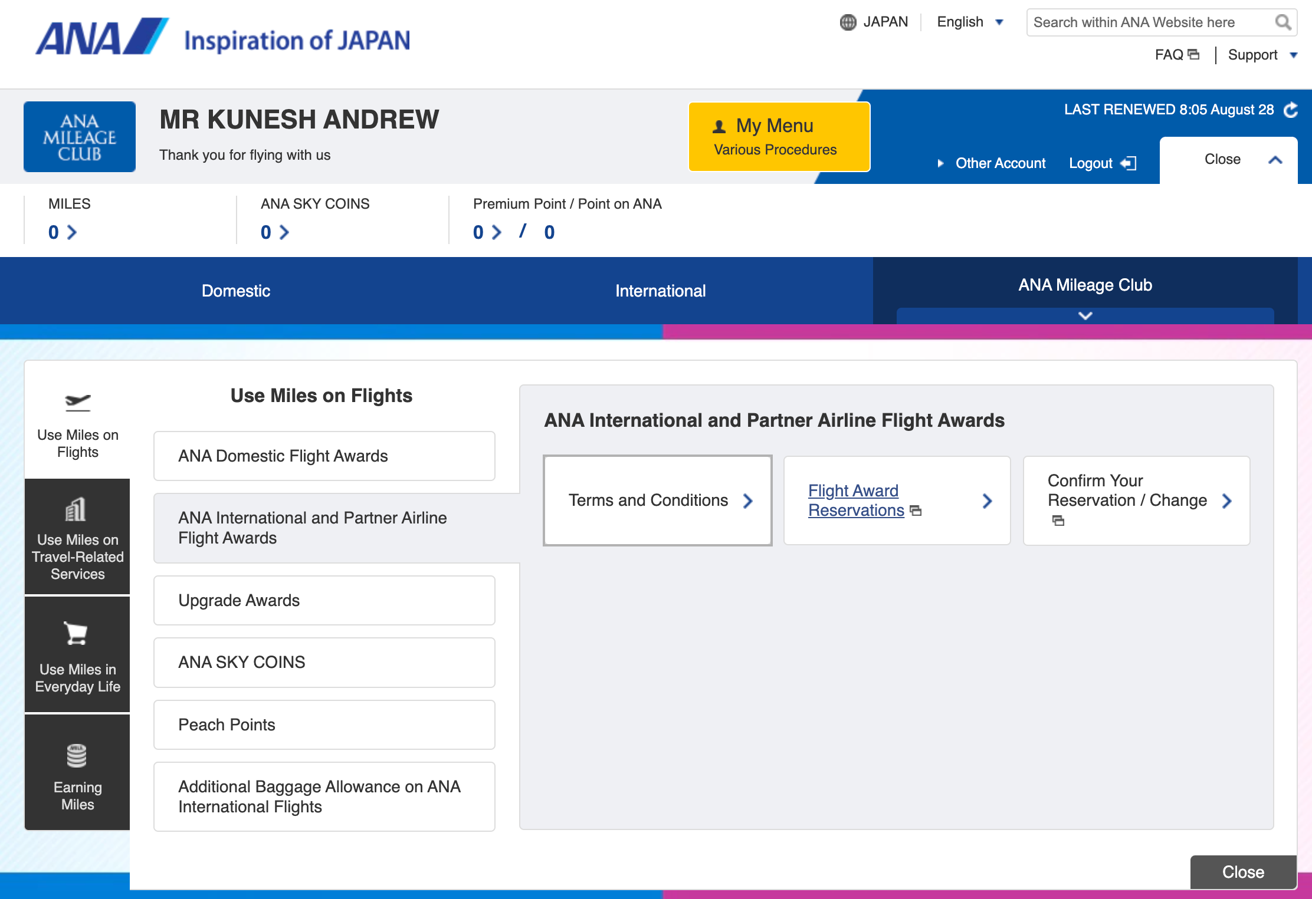Click new-window icon beside Flight Award Reservations
Screen dimensions: 1312x899
click(x=916, y=511)
